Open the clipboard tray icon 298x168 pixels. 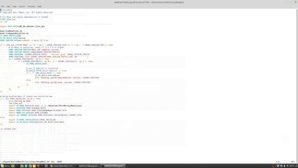[x=281, y=166]
